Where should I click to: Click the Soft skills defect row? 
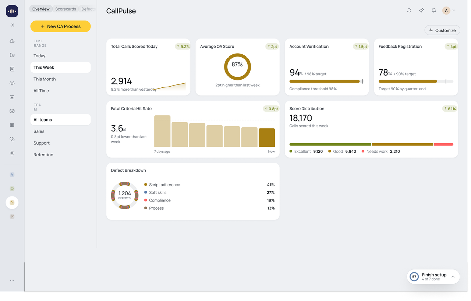[209, 192]
